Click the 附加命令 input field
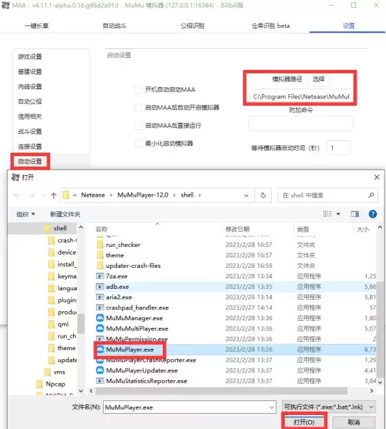386x429 pixels. 301,123
